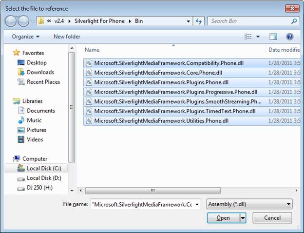Select the Downloads folder icon

pyautogui.click(x=21, y=72)
